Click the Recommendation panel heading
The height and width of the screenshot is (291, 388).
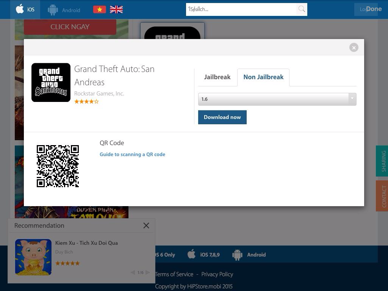(39, 226)
